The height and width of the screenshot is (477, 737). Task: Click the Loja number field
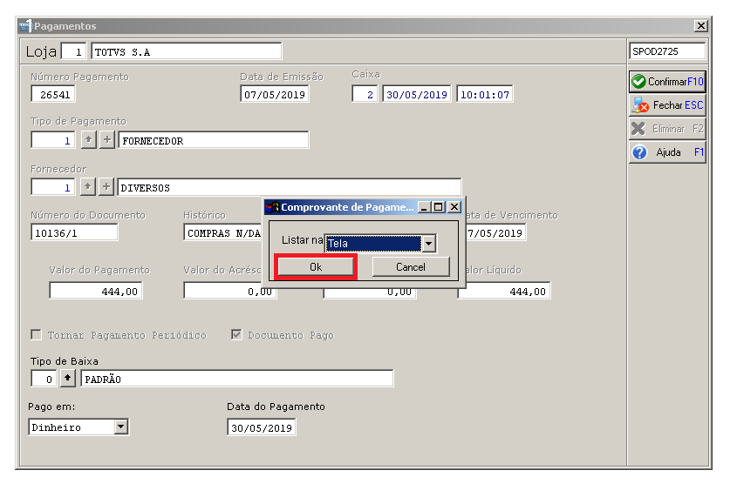click(74, 51)
